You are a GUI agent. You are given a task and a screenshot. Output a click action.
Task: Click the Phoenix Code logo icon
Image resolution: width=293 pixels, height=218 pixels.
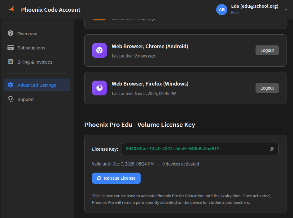coord(11,9)
